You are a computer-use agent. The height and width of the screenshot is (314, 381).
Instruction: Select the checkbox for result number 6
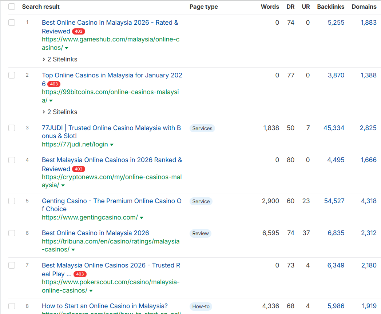tap(12, 233)
